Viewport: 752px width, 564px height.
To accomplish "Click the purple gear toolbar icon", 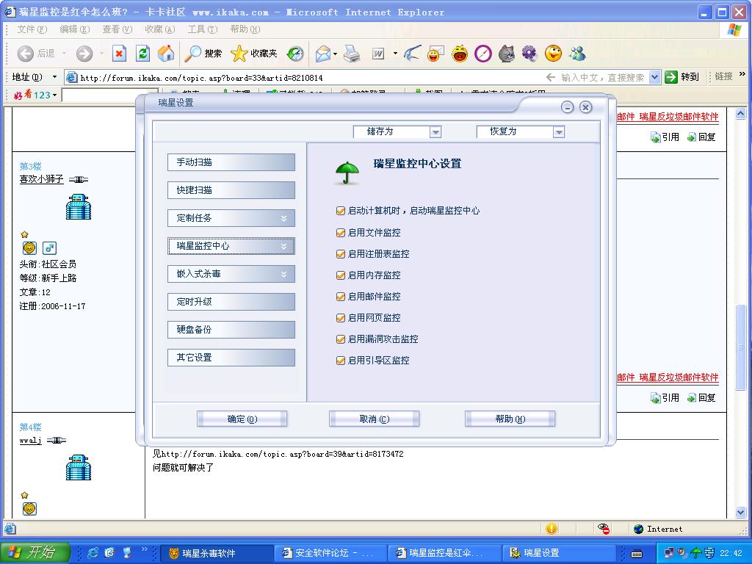I will coord(529,53).
